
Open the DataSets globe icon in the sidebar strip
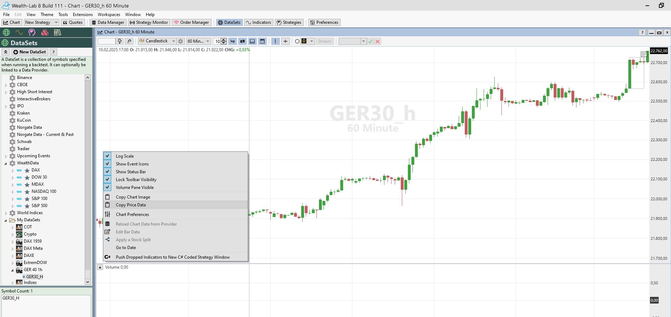[6, 32]
